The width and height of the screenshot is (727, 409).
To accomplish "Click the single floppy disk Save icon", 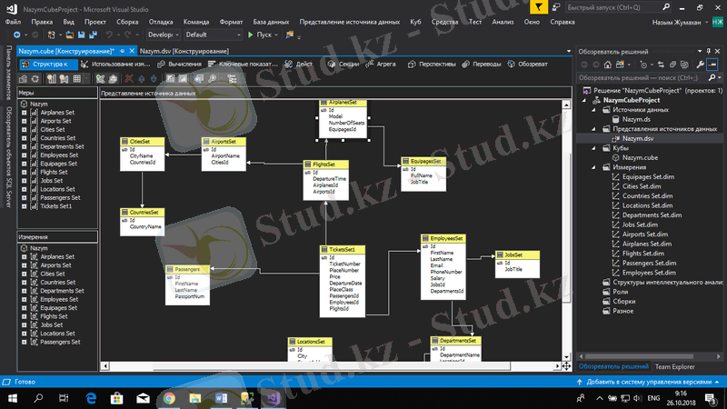I will tap(81, 35).
